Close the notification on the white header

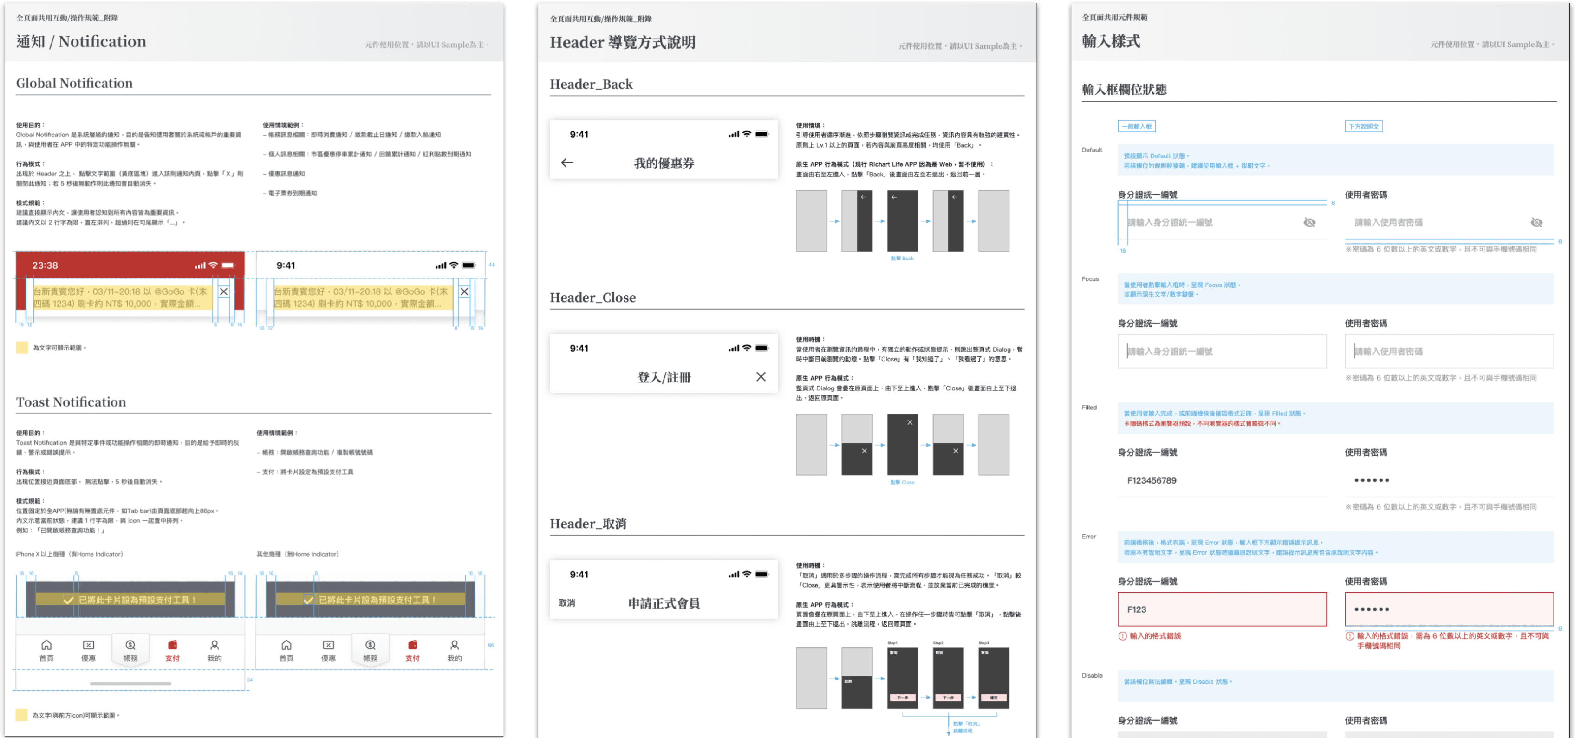[x=465, y=291]
